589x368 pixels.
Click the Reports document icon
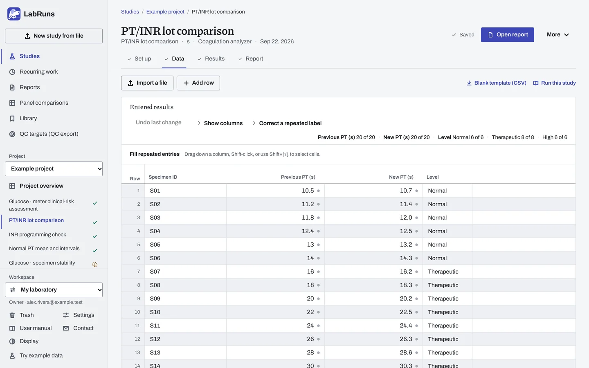click(x=12, y=88)
